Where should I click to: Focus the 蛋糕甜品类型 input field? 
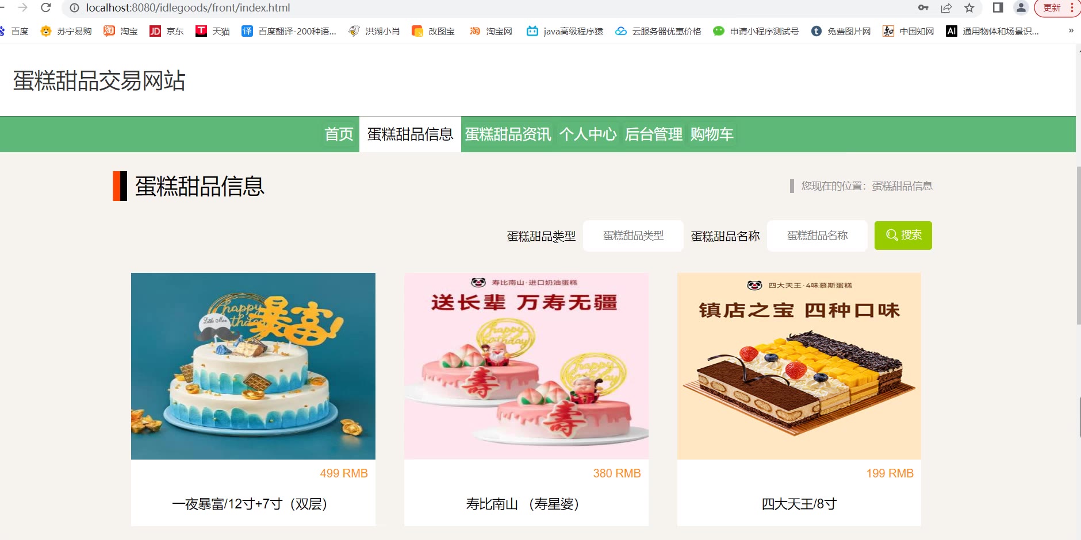point(633,236)
